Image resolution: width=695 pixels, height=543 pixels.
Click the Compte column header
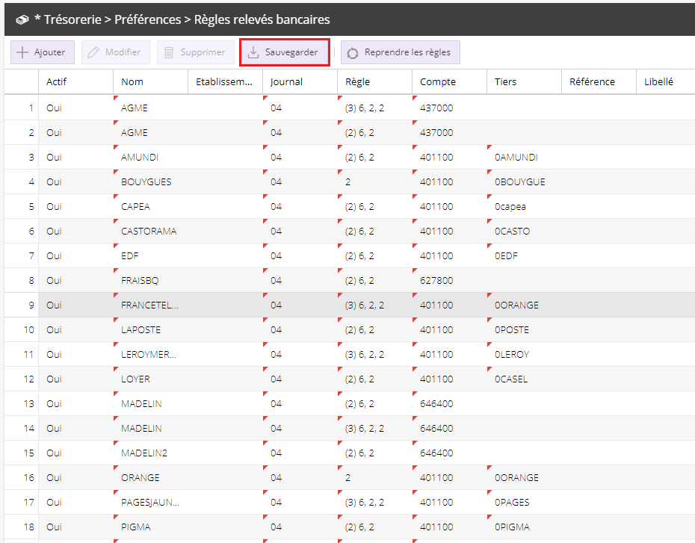[x=449, y=81]
